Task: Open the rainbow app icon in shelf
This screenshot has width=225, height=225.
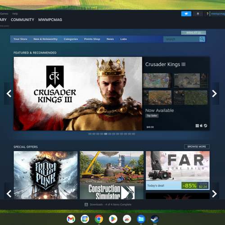Action: (x=127, y=219)
